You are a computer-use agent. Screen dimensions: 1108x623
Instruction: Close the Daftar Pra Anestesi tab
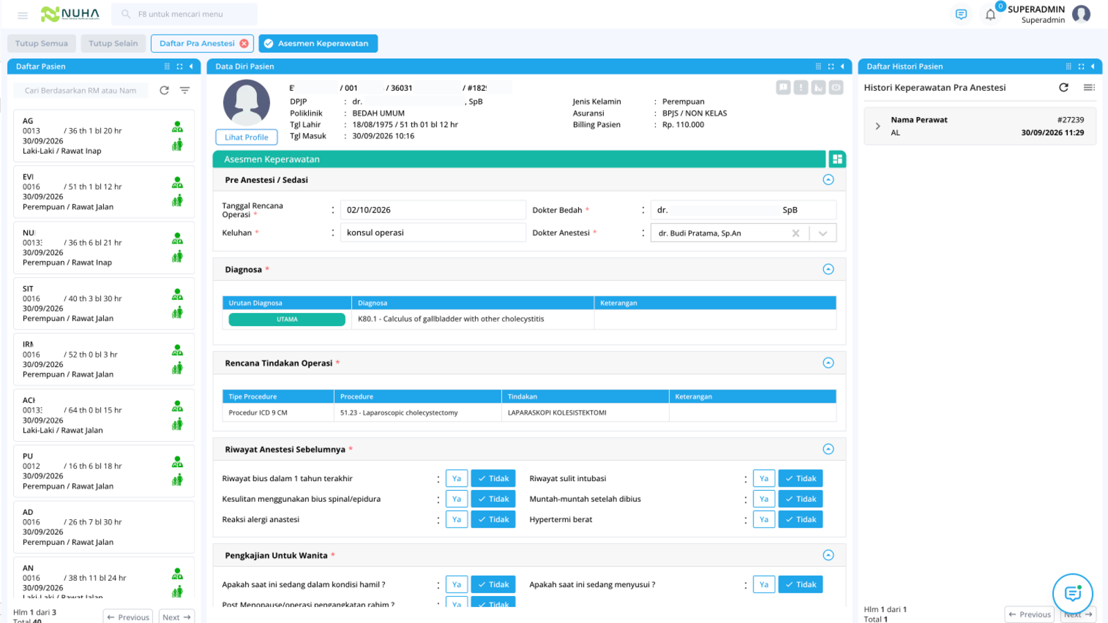[x=244, y=43]
